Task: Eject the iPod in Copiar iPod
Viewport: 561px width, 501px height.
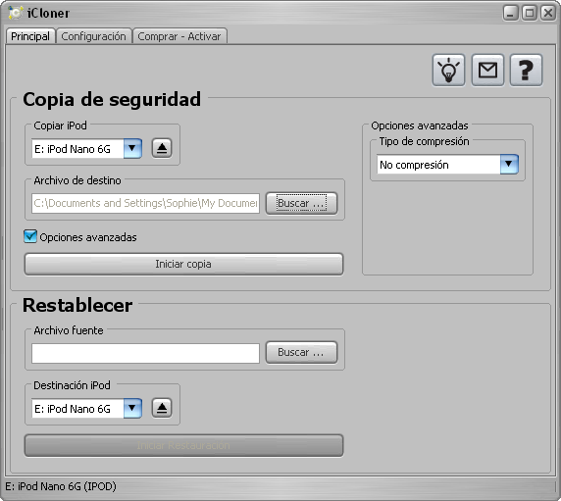Action: pos(162,148)
